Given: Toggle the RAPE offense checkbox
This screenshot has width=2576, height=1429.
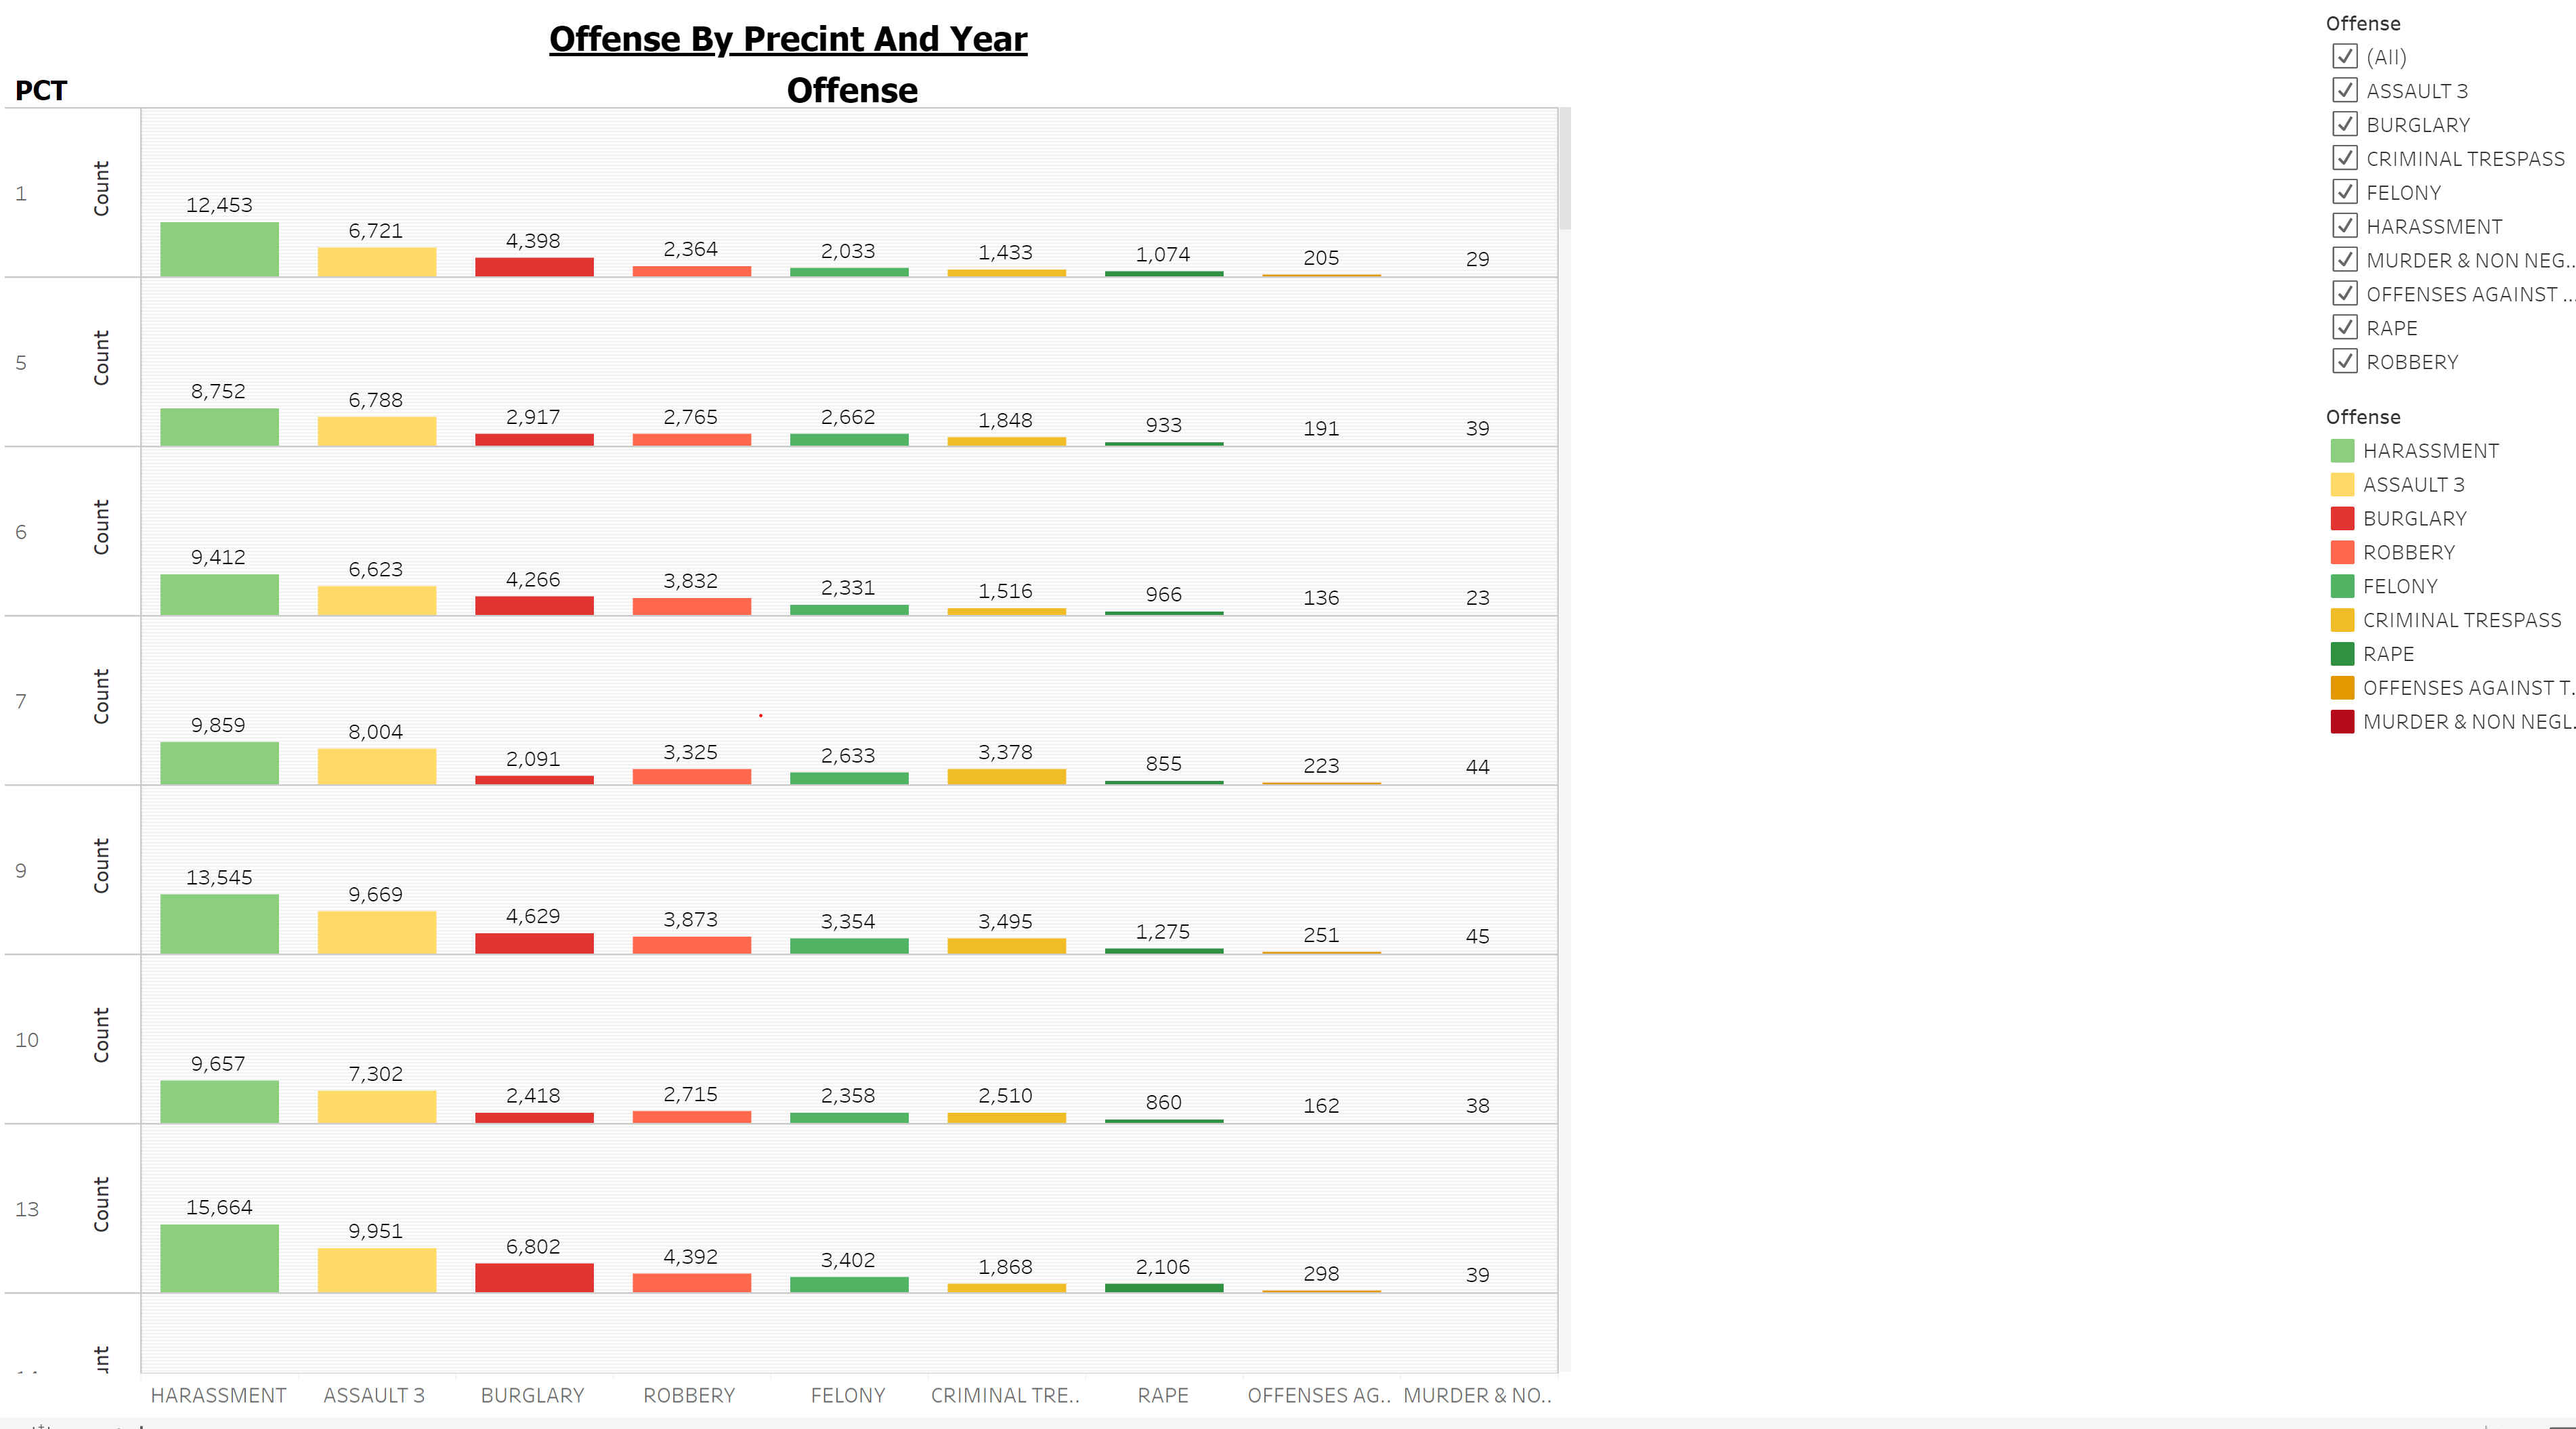Looking at the screenshot, I should pyautogui.click(x=2347, y=327).
